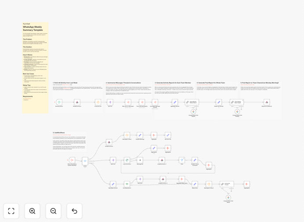Viewport: 304px width, 222px height.
Task: Open the Team Weekly Report Agent node
Action: pos(237,102)
